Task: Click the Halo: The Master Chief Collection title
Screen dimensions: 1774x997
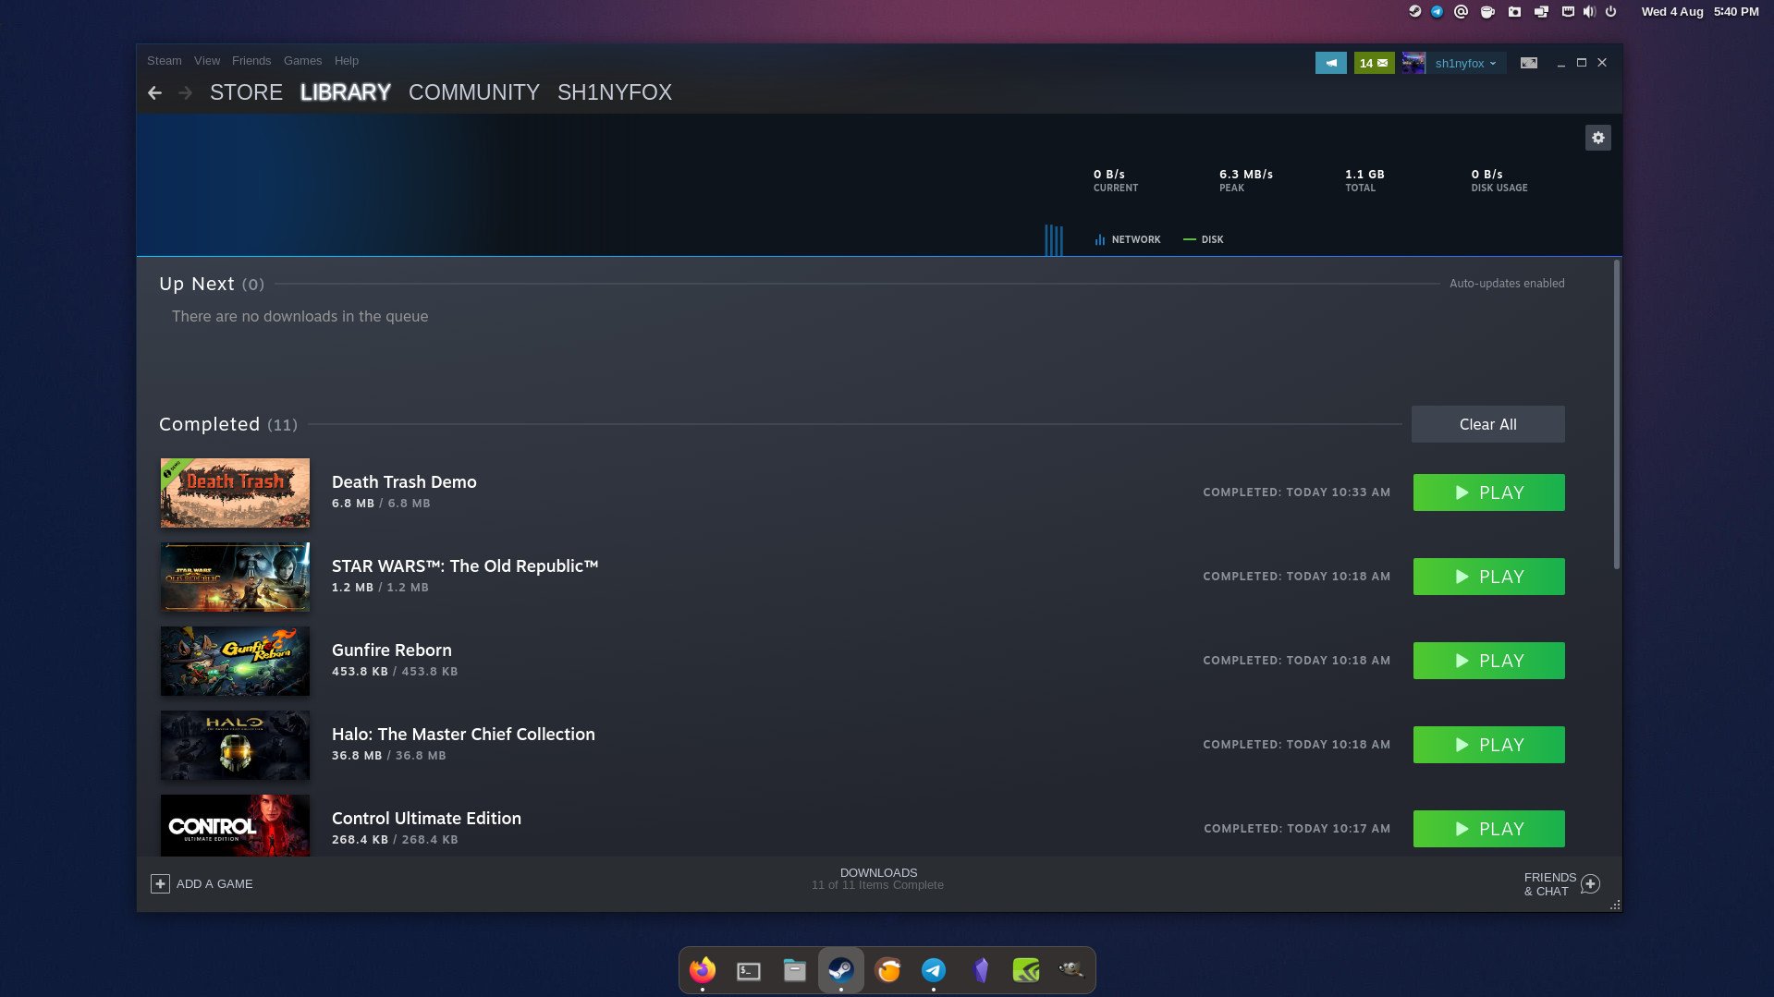Action: (x=463, y=735)
